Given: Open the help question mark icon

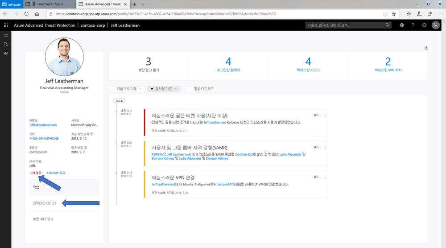Looking at the screenshot, I should (413, 25).
